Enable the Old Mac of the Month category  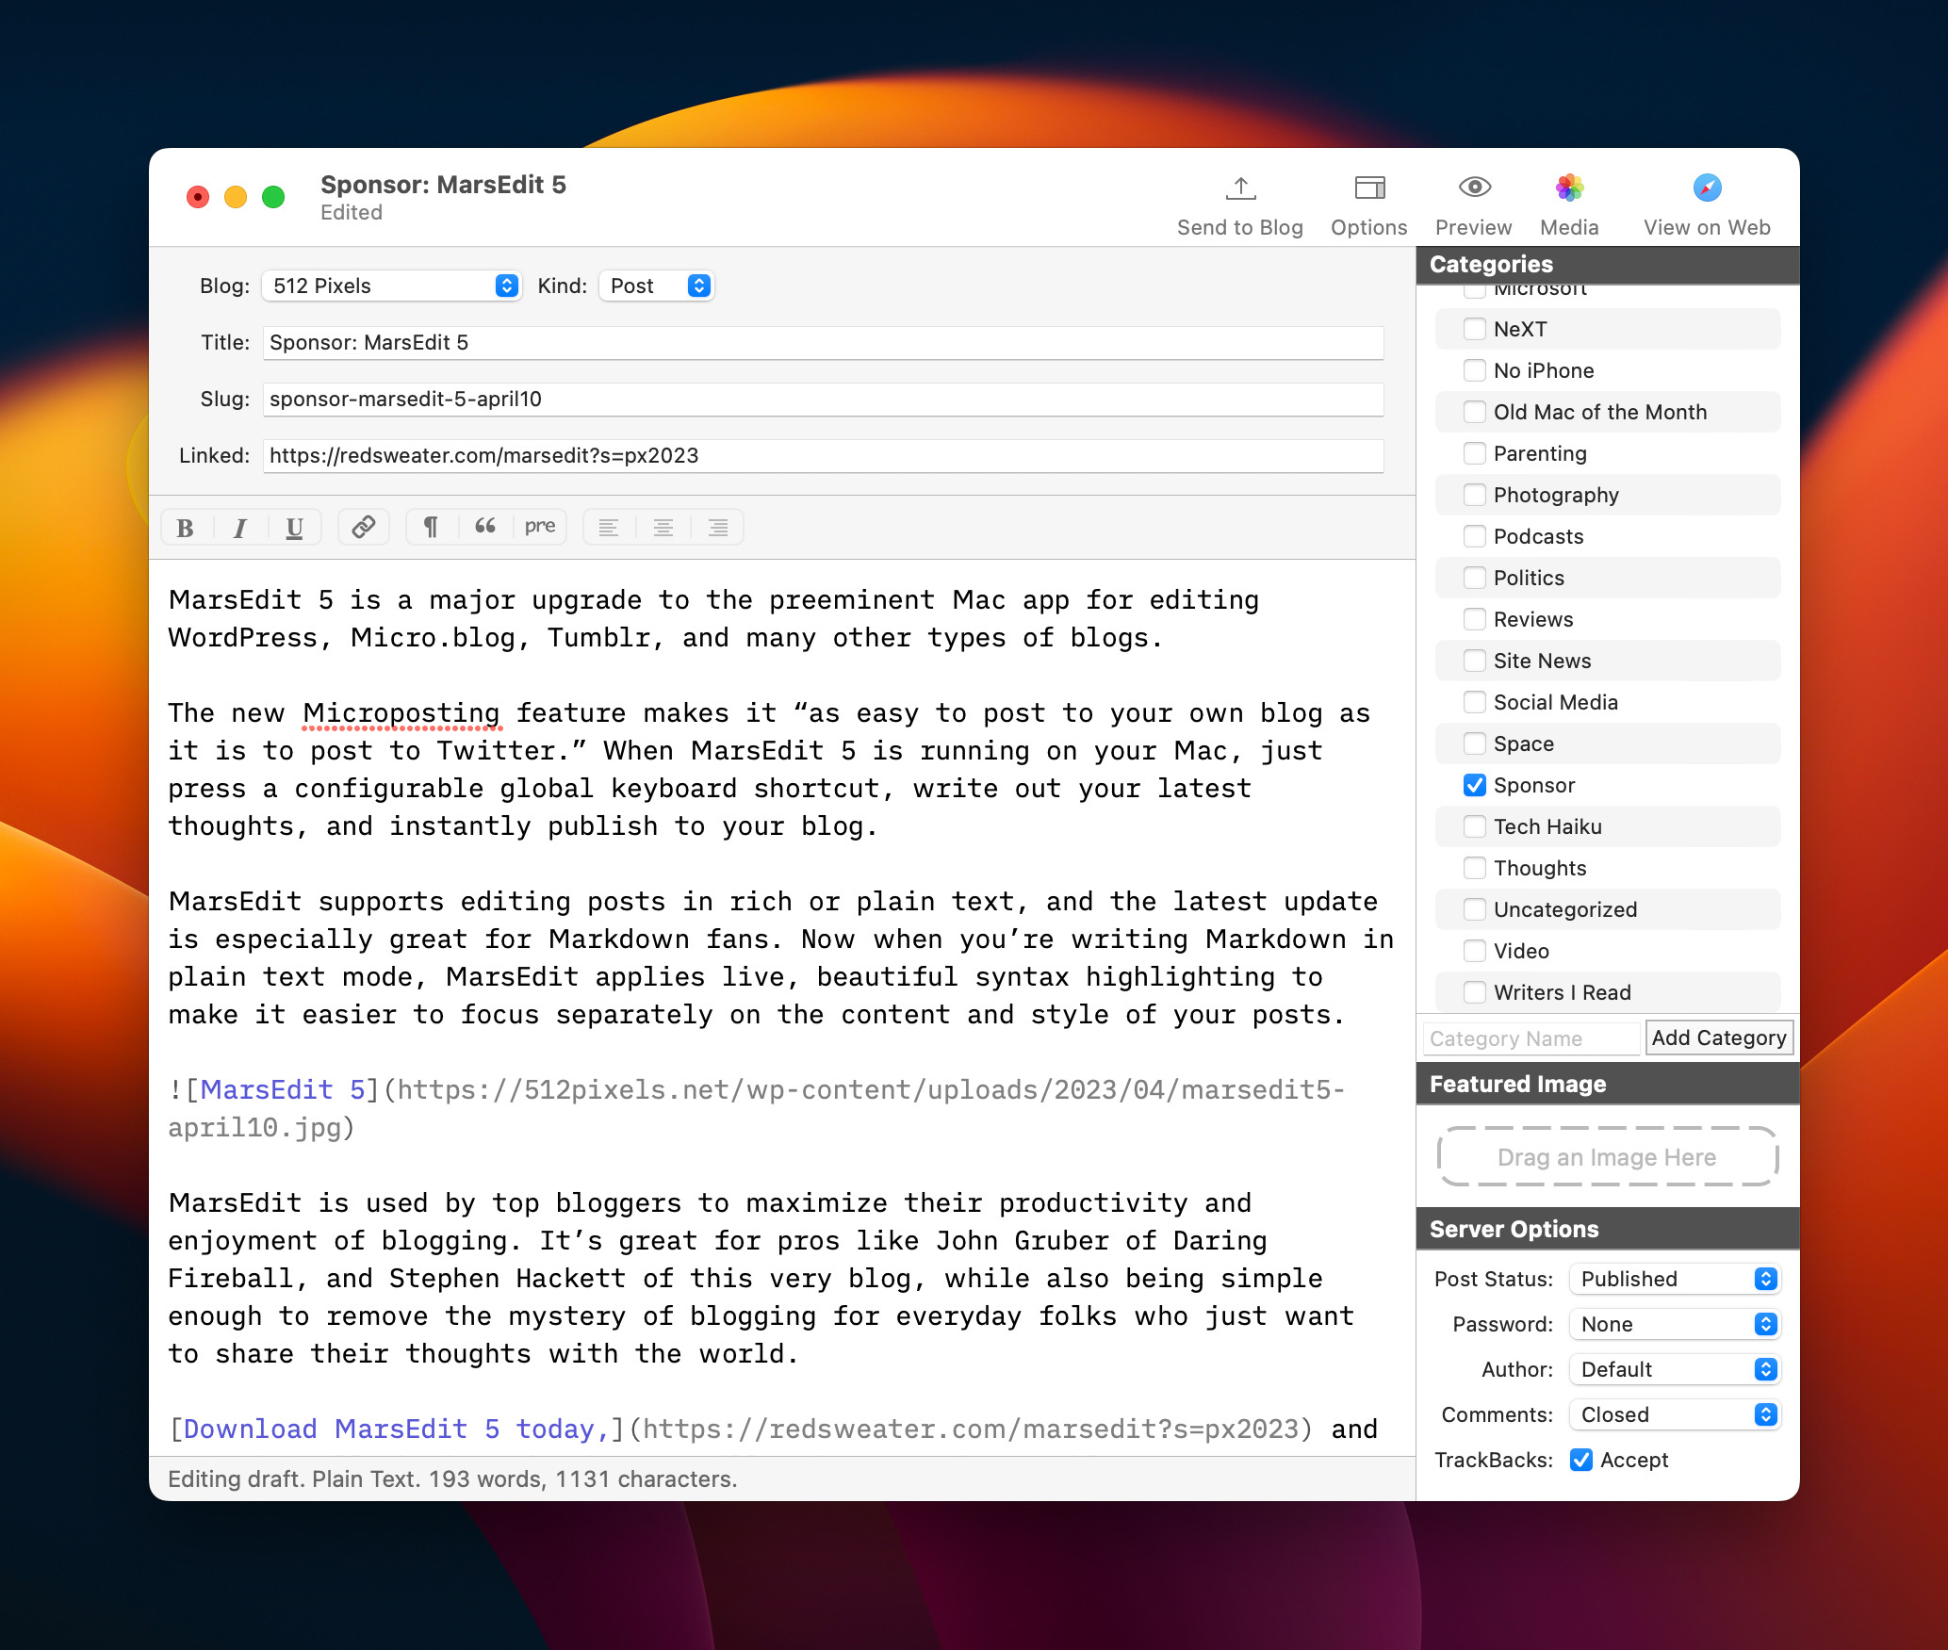tap(1475, 412)
